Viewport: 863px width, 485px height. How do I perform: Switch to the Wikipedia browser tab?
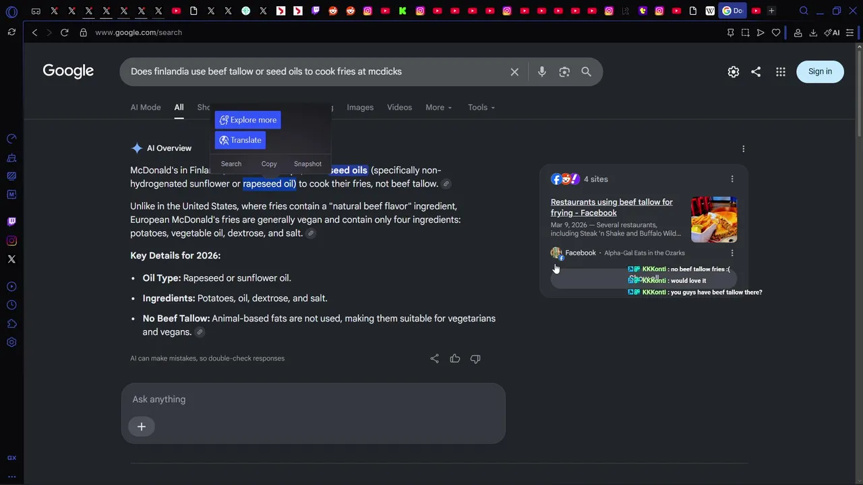pos(710,11)
